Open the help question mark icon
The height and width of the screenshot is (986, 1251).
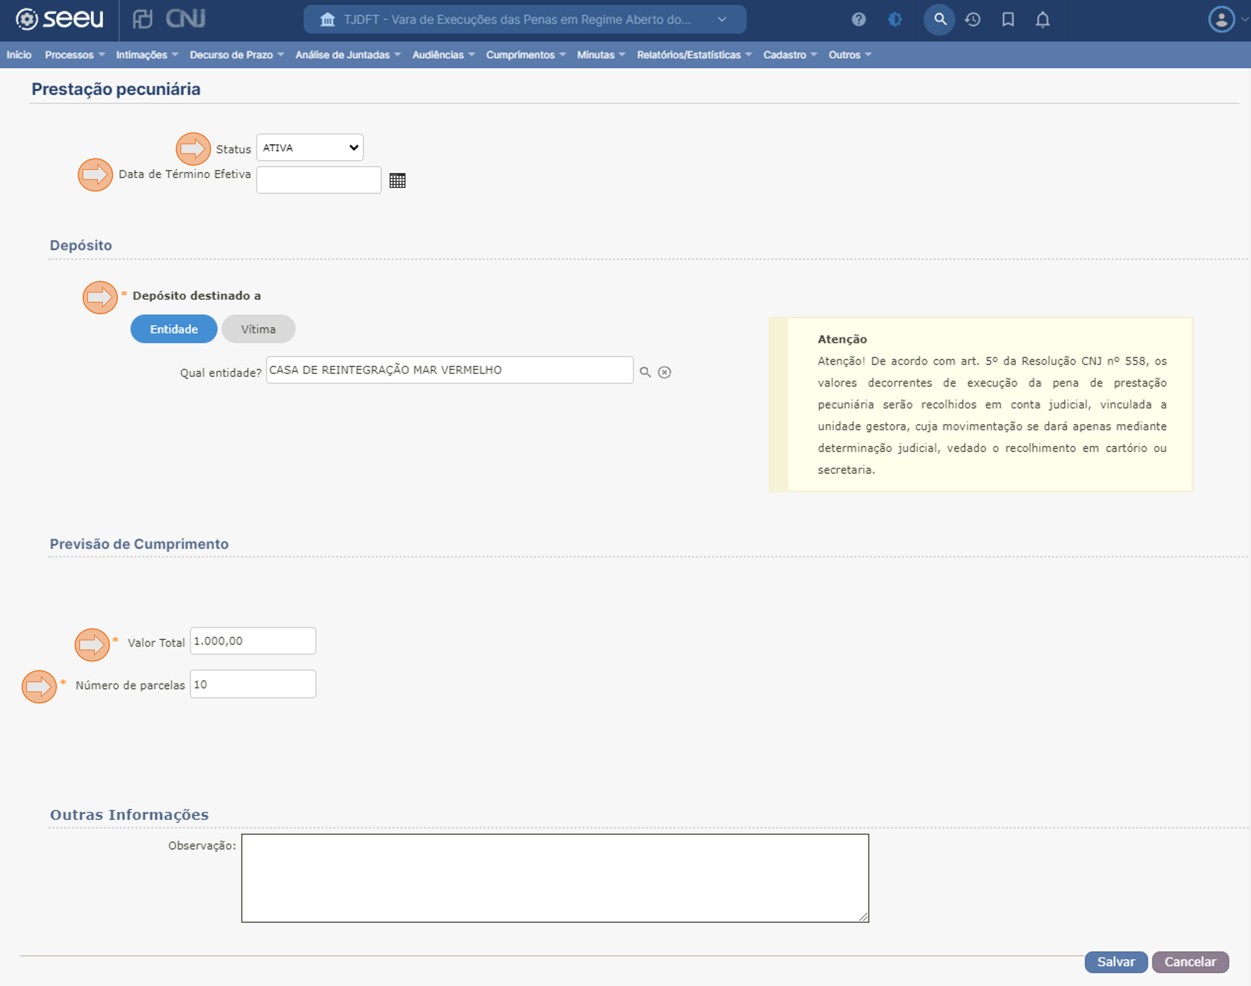(x=859, y=20)
